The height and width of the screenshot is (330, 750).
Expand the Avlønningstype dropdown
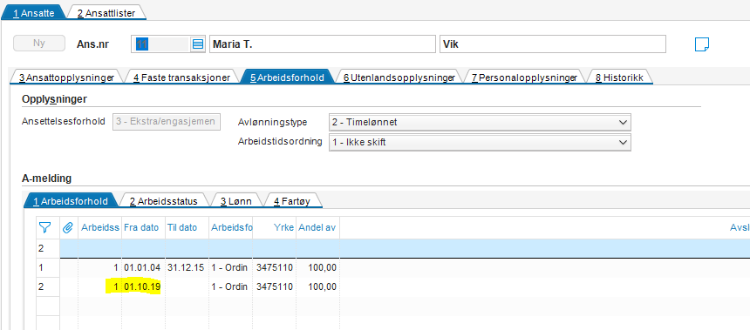480,122
